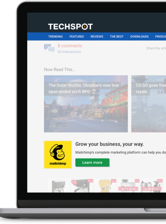Image resolution: width=166 pixels, height=224 pixels.
Task: Open the Hot price drop coffee machine
Action: (128, 186)
